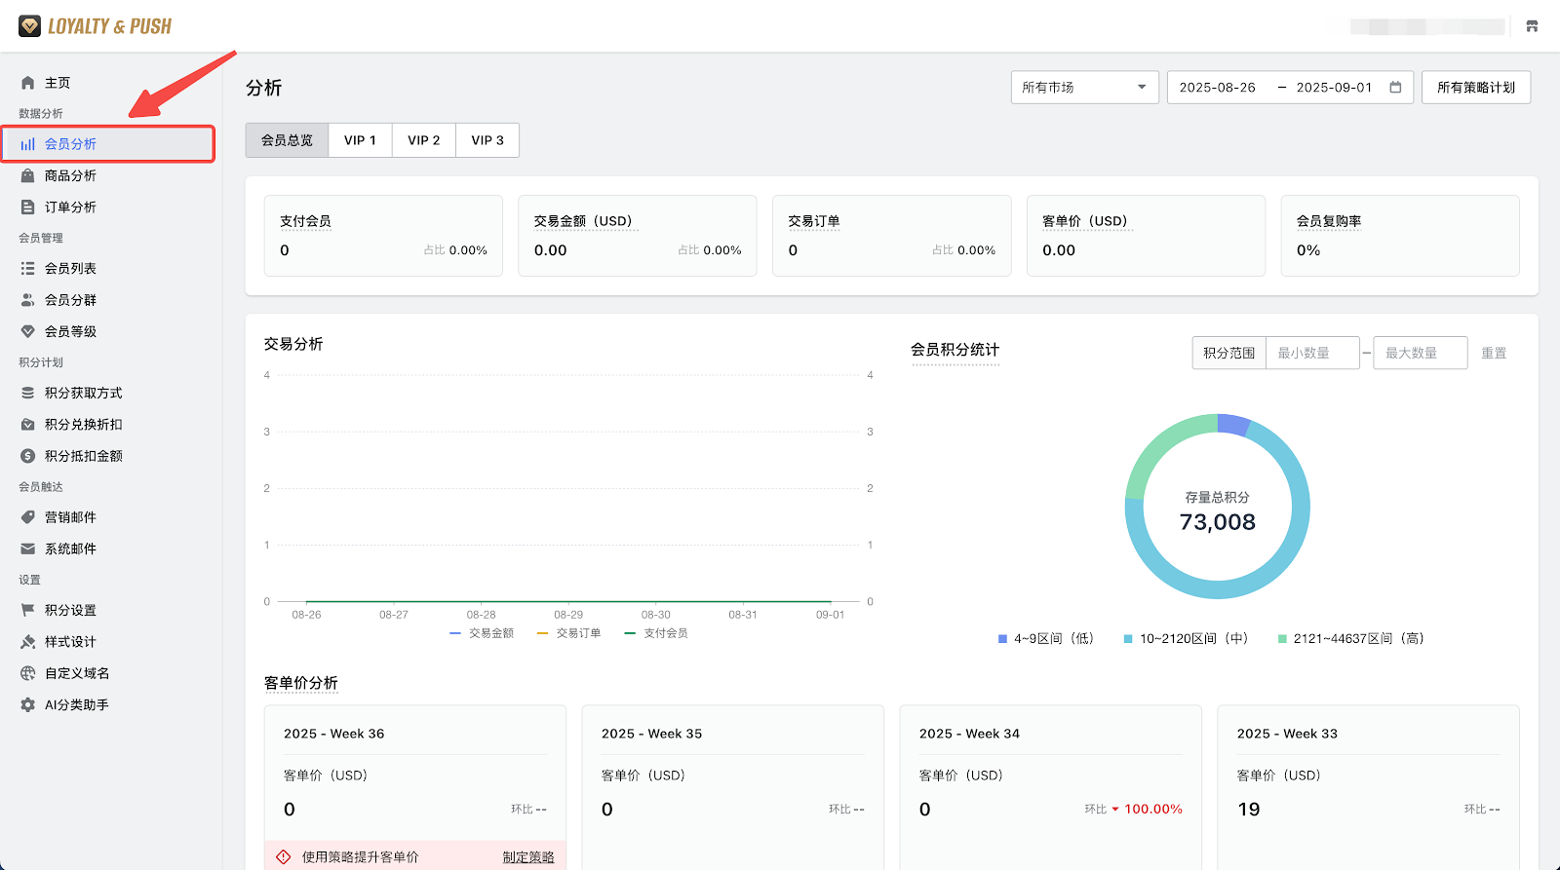Click the 交易分析 chart heading
This screenshot has width=1560, height=870.
tap(293, 344)
